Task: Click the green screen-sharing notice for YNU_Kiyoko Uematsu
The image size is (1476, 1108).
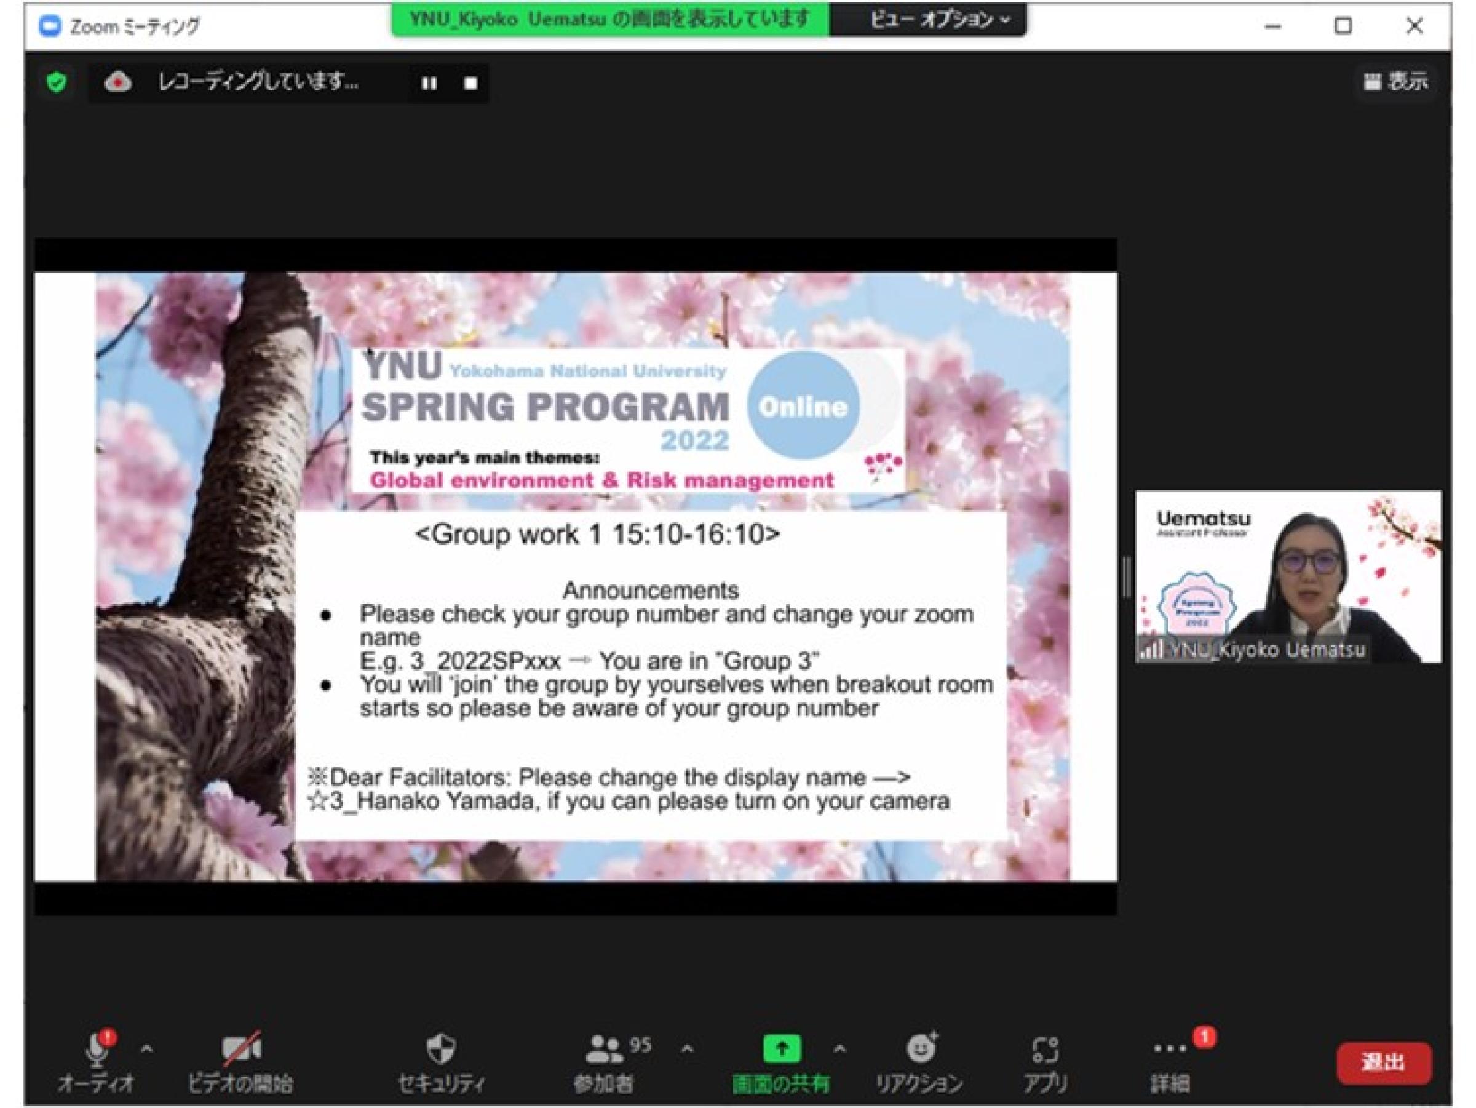Action: pyautogui.click(x=610, y=19)
